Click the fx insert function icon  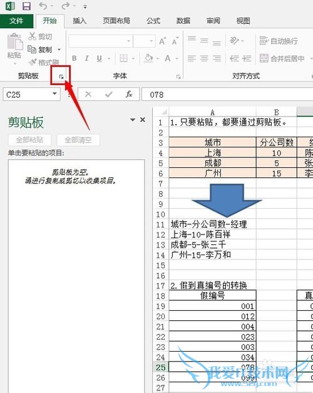pos(129,95)
